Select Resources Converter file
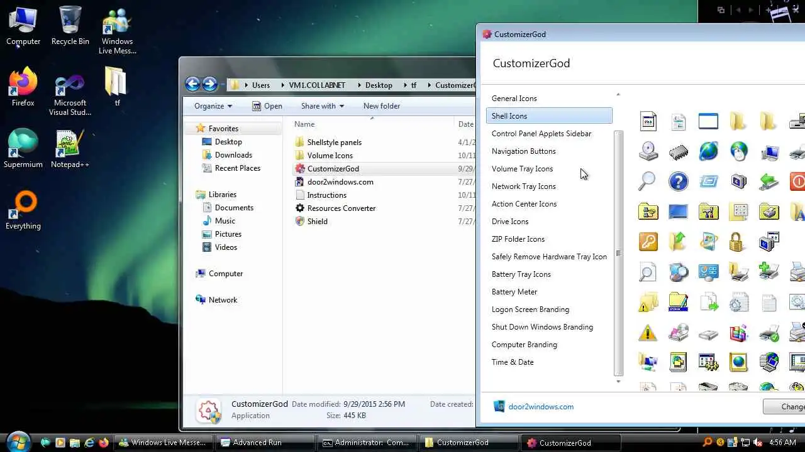The width and height of the screenshot is (805, 452). [x=341, y=208]
